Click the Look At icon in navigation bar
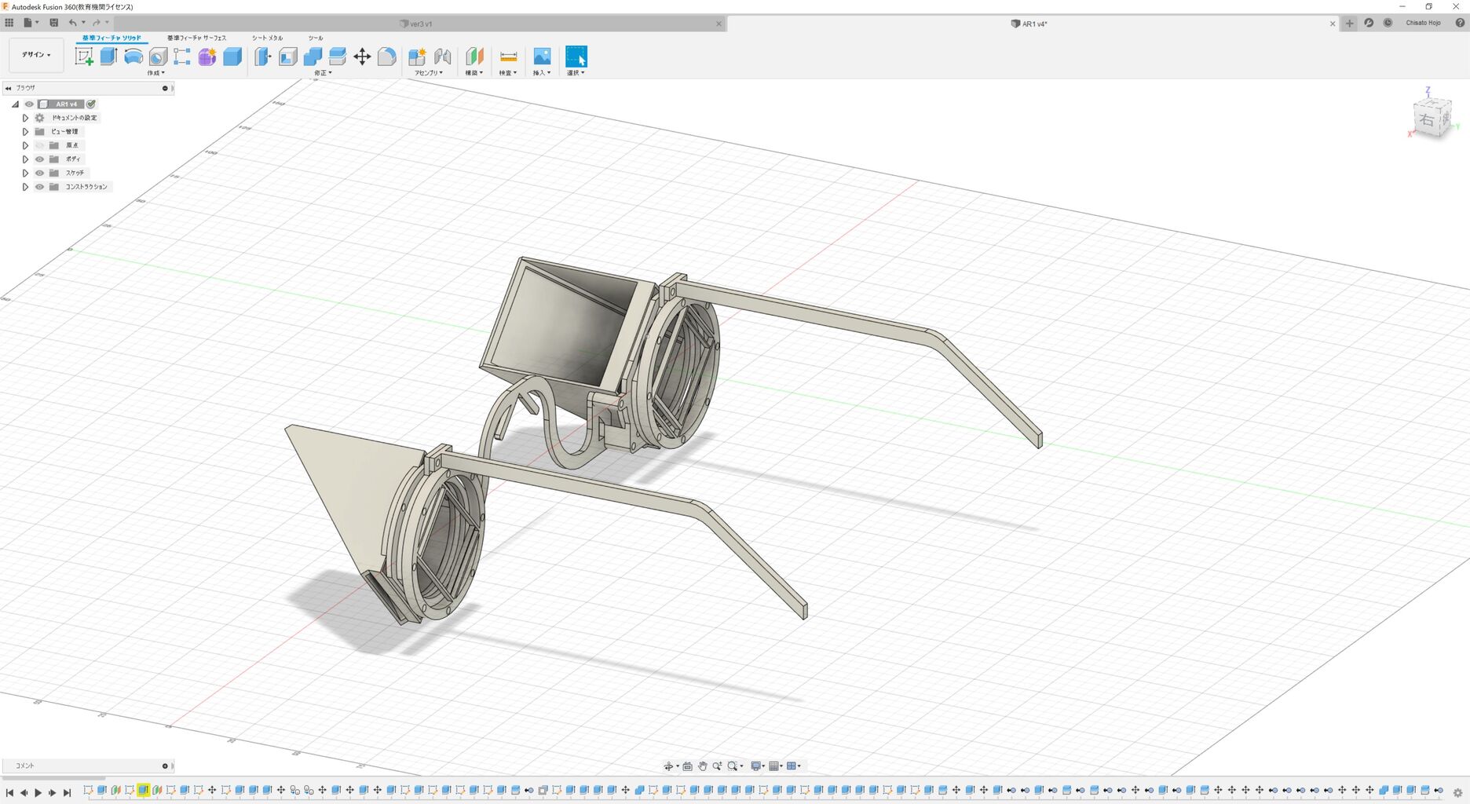This screenshot has width=1470, height=804. (x=688, y=766)
